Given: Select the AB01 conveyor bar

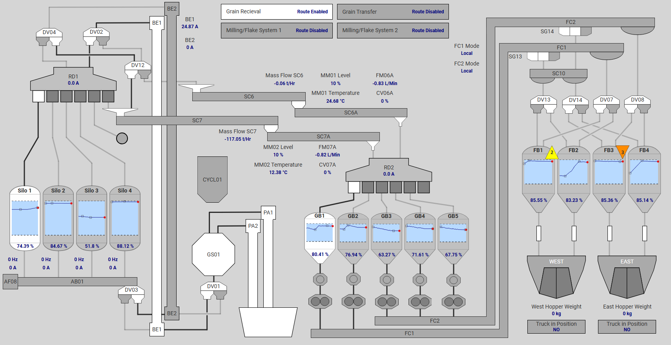Looking at the screenshot, I should [x=77, y=281].
